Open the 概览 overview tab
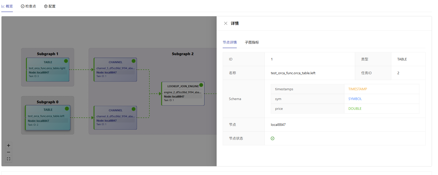The width and height of the screenshot is (438, 175). tap(7, 6)
